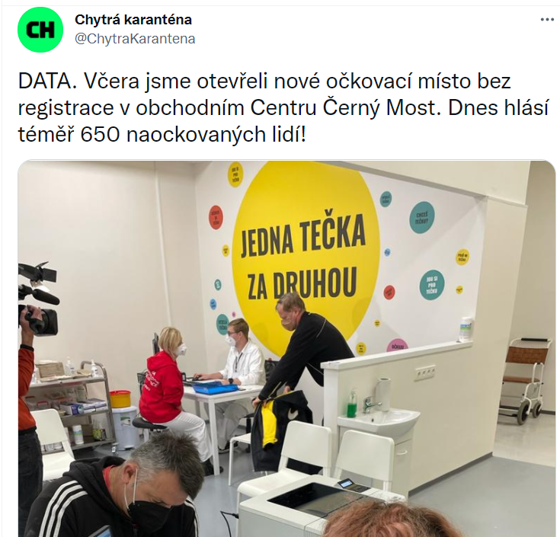Click the green CH profile avatar
Screen dimensions: 560x537
point(40,30)
